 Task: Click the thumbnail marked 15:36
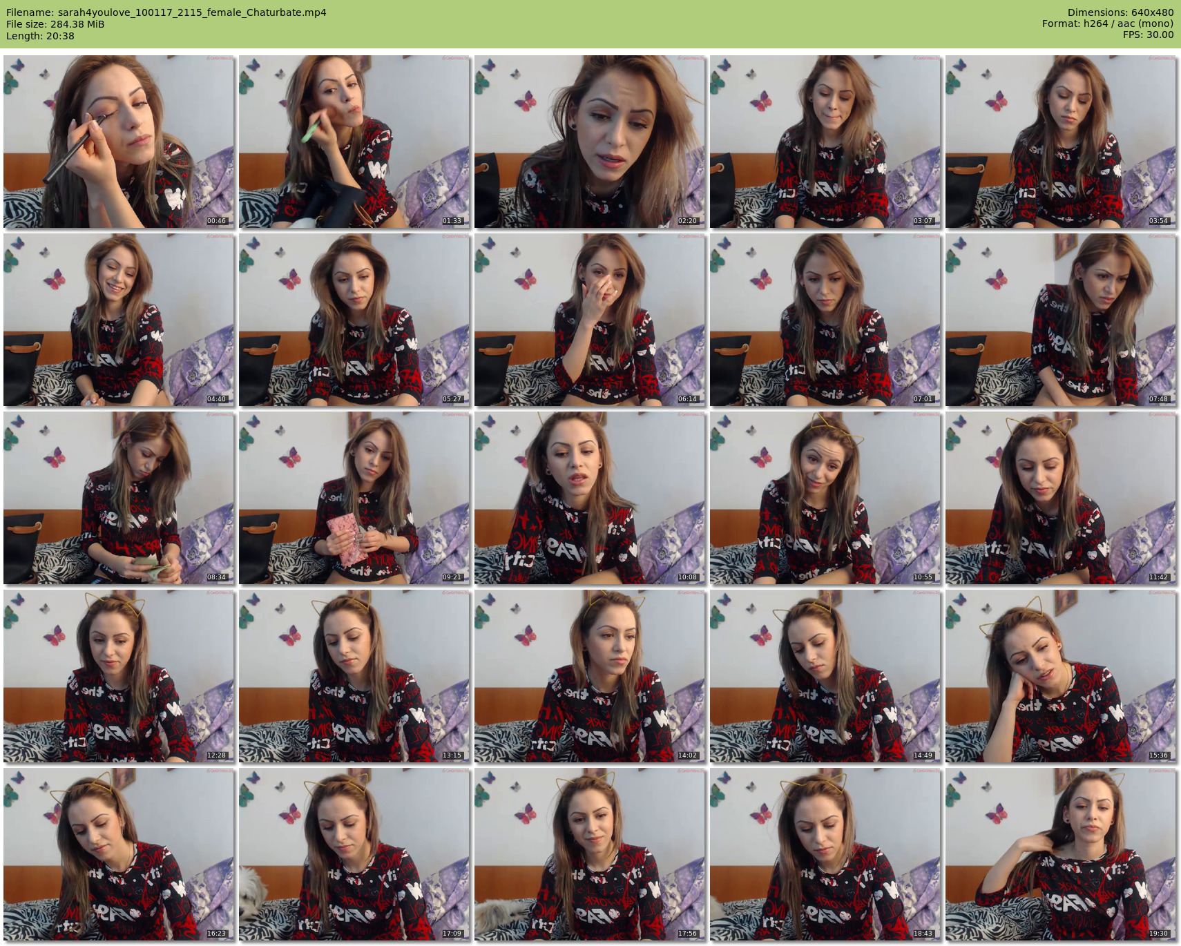(x=1061, y=676)
